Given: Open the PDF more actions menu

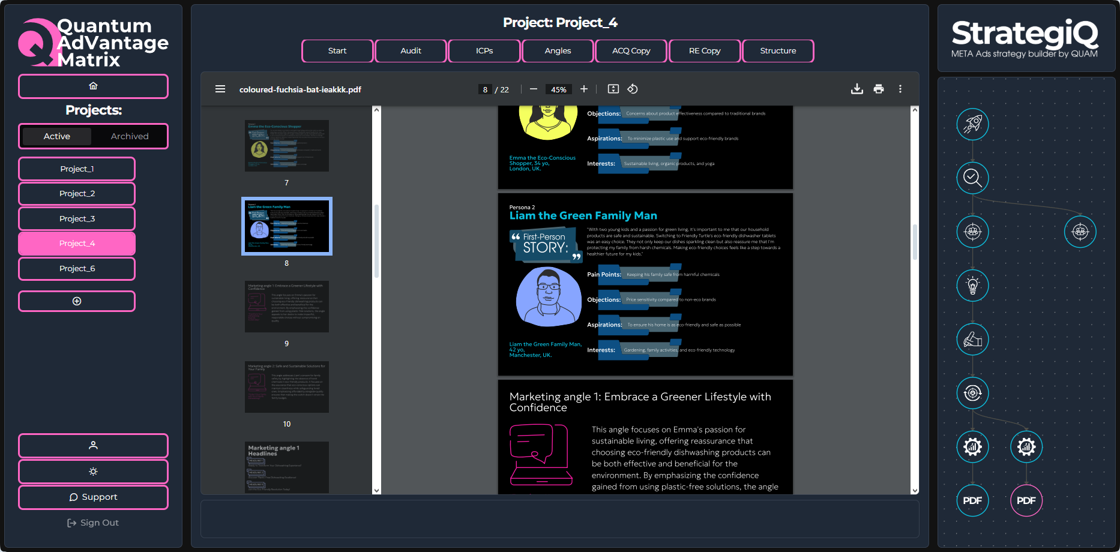Looking at the screenshot, I should coord(900,89).
